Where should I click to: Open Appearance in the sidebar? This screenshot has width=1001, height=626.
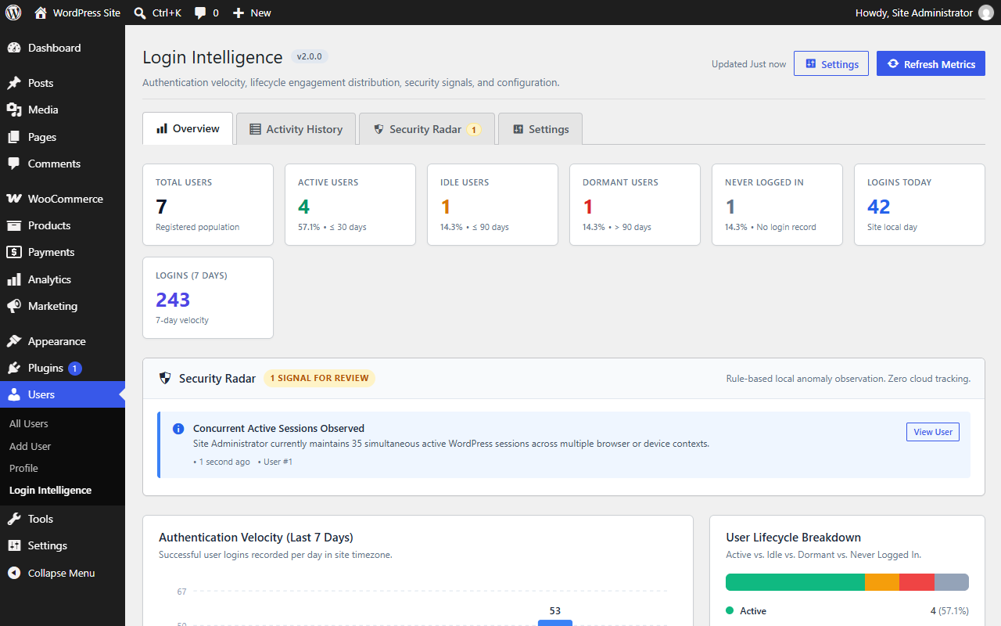[x=63, y=341]
